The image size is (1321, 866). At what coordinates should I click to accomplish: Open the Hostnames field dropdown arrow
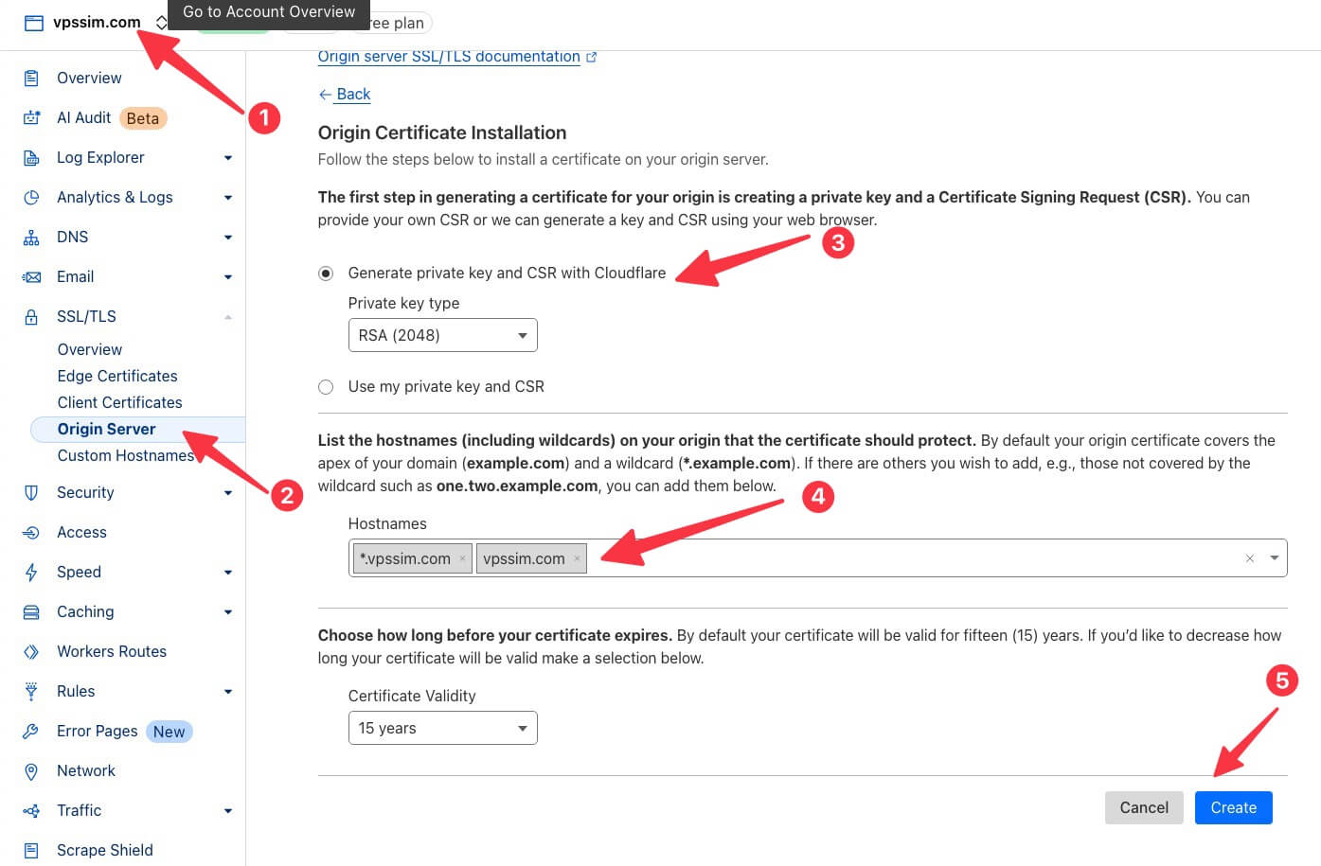click(1275, 558)
